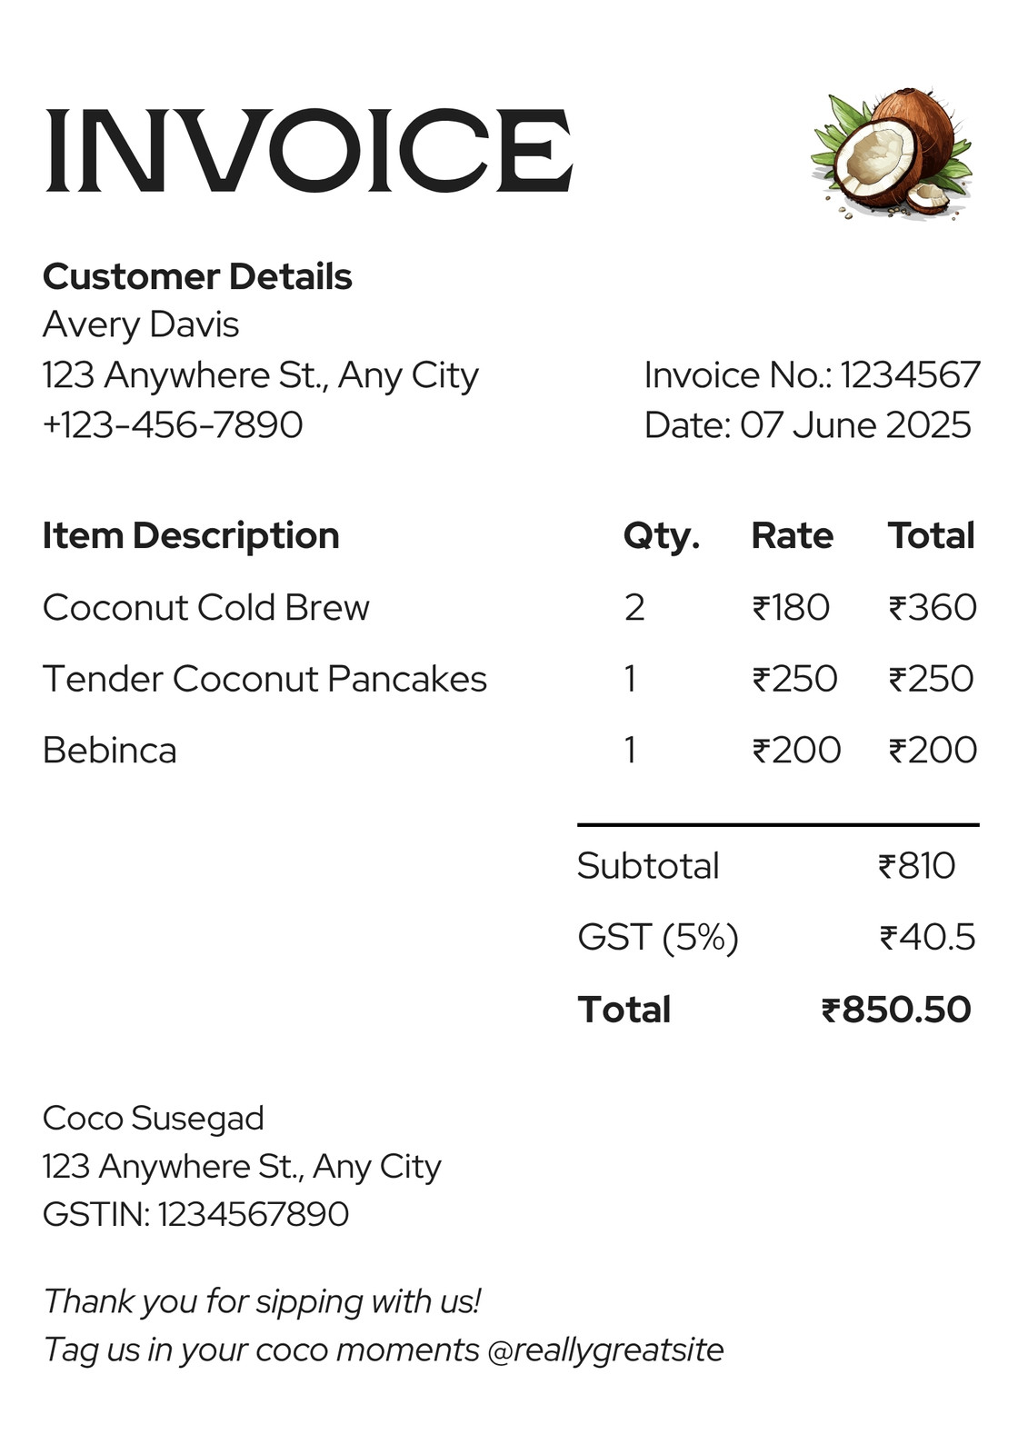Image resolution: width=1028 pixels, height=1454 pixels.
Task: Select the Coconut Cold Brew item
Action: click(x=206, y=607)
